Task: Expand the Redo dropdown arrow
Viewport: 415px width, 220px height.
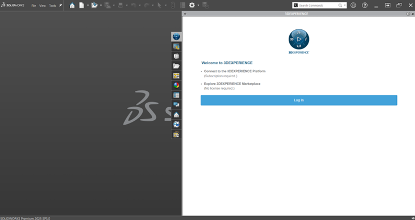Action: (153, 5)
